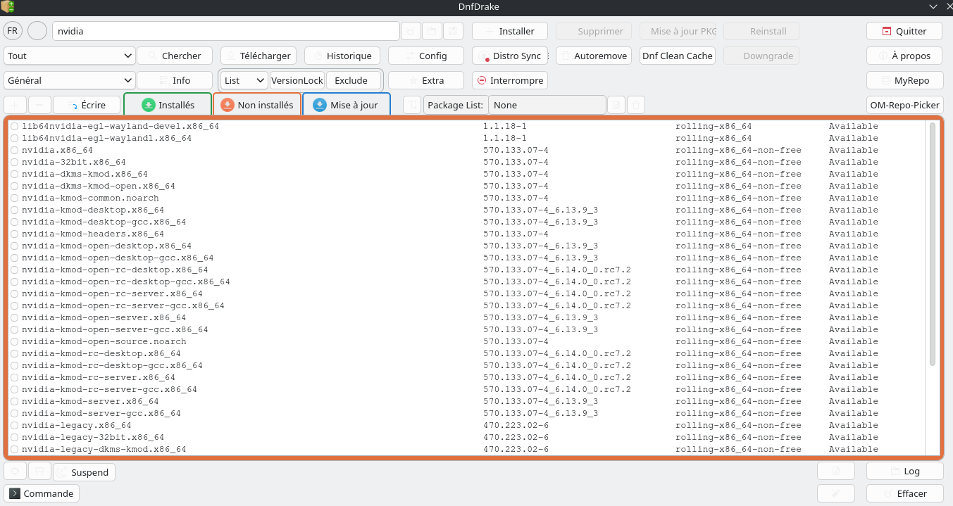
Task: Click the Exclude button
Action: coord(351,80)
